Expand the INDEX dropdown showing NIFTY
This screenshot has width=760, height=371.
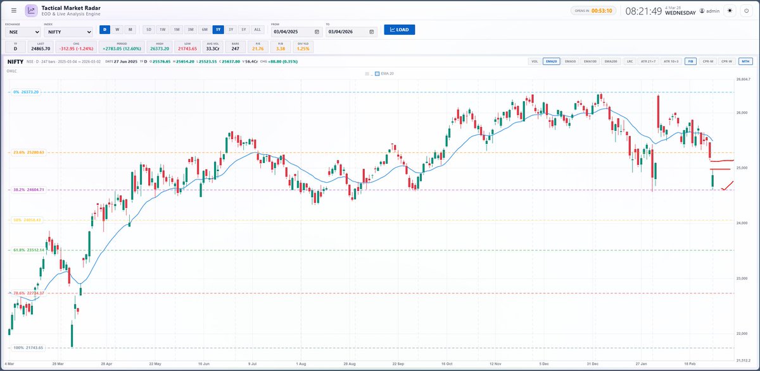point(69,32)
